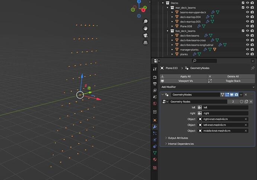Switch to orthographic view grid icon
257x180 pixels.
point(145,42)
